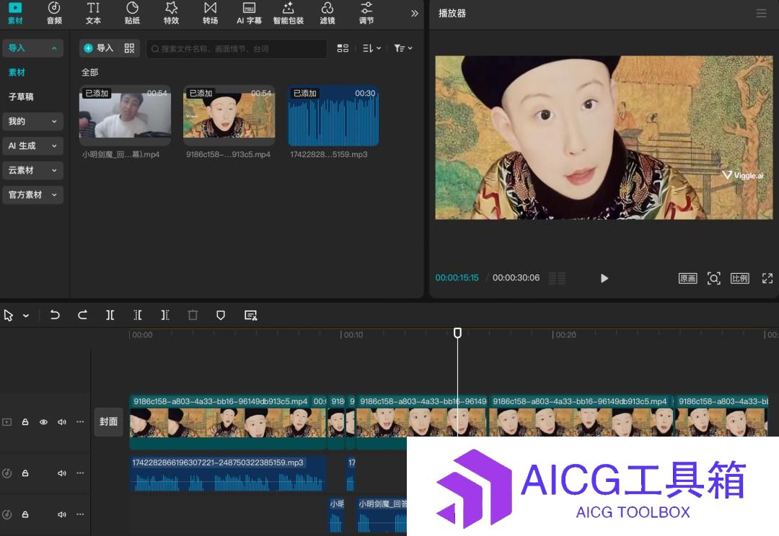Open the 调节 adjustment tab

pos(366,14)
